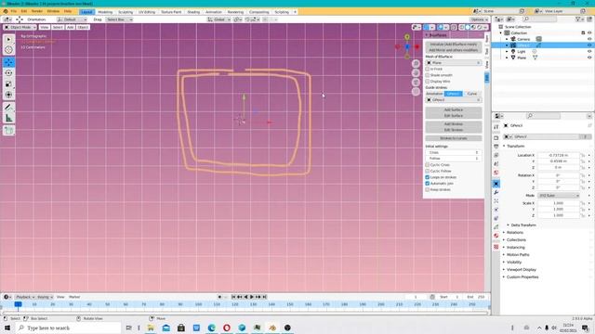Screen dimensions: 595x334
Task: Select the Scale tool in left toolbar
Action: [x=8, y=84]
